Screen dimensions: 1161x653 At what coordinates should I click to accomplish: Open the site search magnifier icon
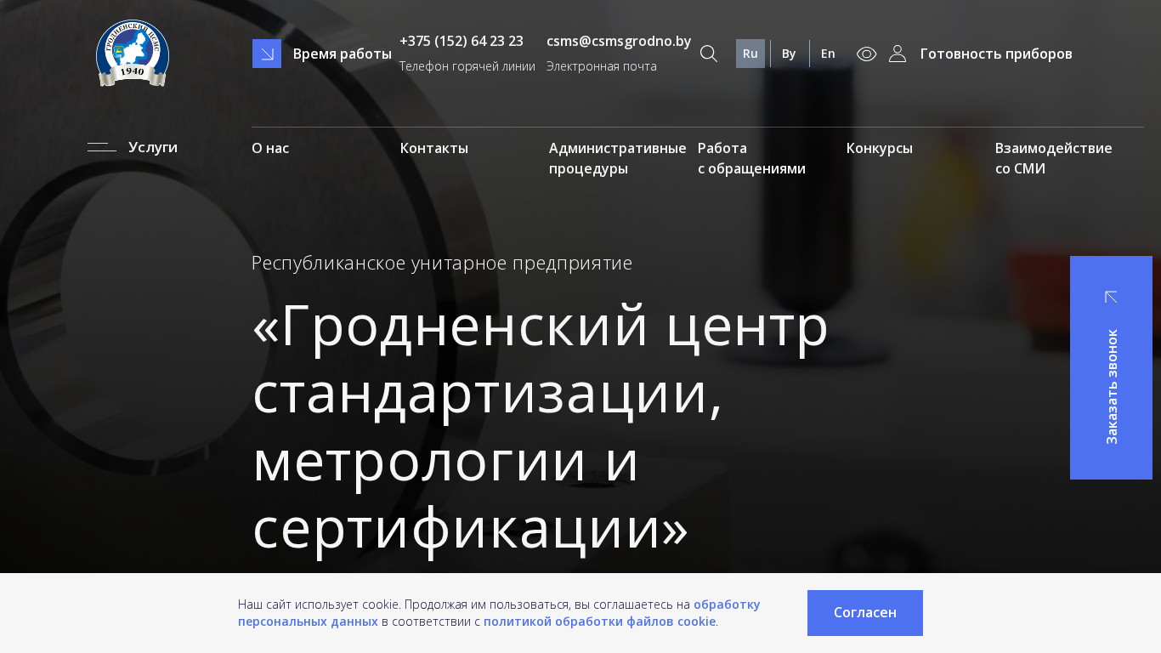point(709,54)
